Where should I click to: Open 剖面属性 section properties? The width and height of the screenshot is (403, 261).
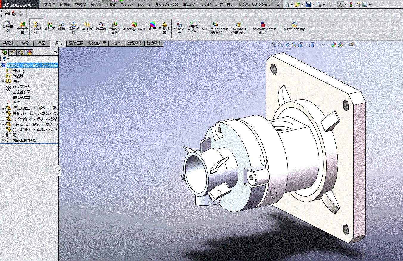tap(87, 28)
